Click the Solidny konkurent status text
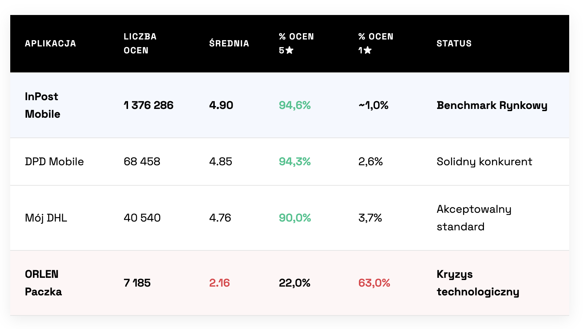The image size is (586, 329). pyautogui.click(x=484, y=162)
